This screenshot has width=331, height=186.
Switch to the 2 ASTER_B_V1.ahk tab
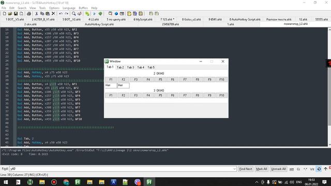pyautogui.click(x=43, y=20)
